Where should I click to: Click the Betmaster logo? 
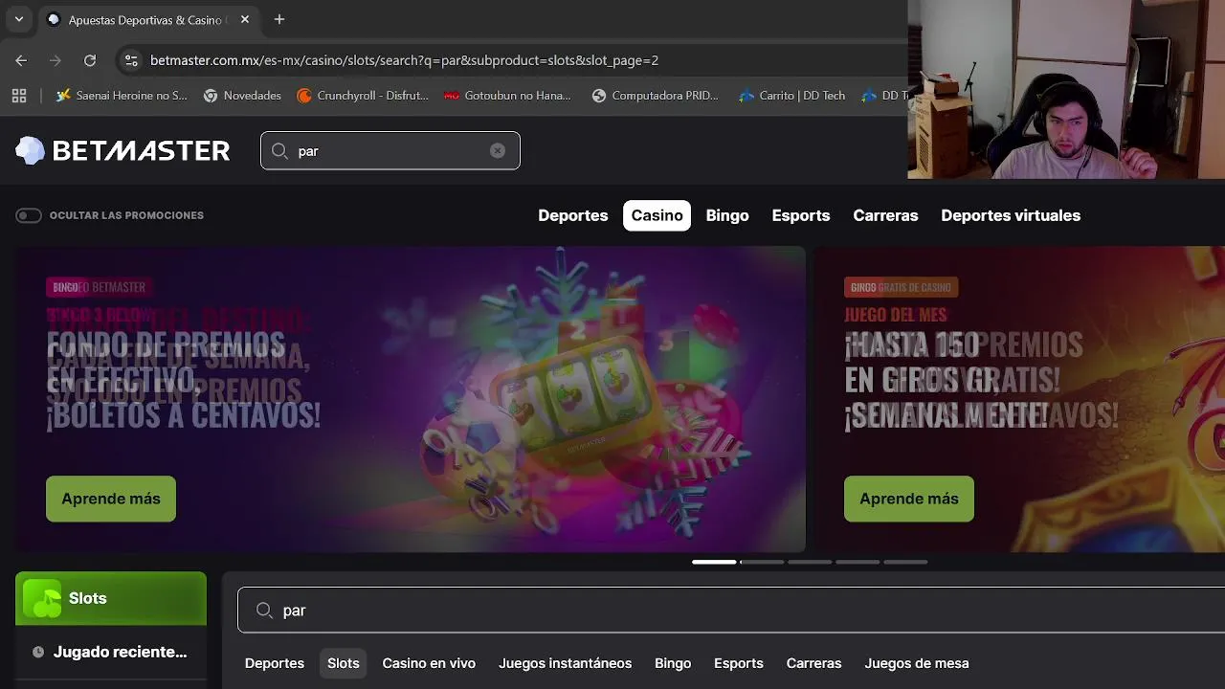pyautogui.click(x=122, y=150)
